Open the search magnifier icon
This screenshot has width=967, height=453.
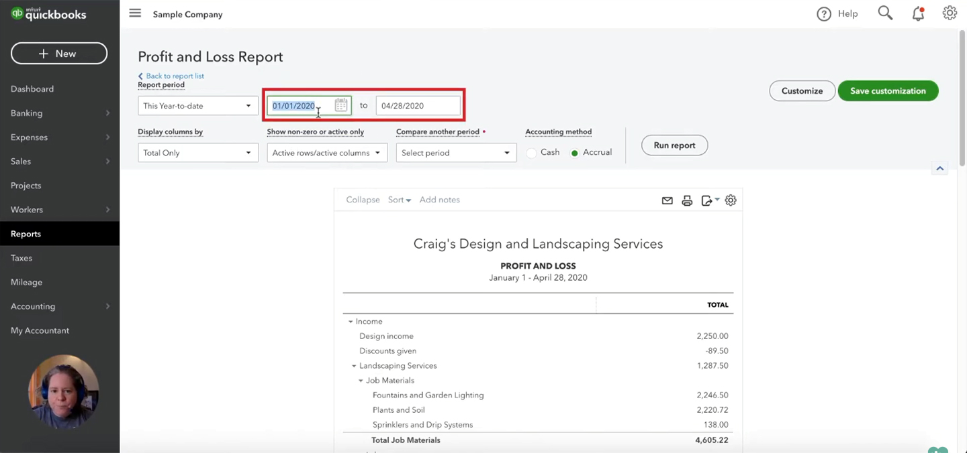pos(885,13)
